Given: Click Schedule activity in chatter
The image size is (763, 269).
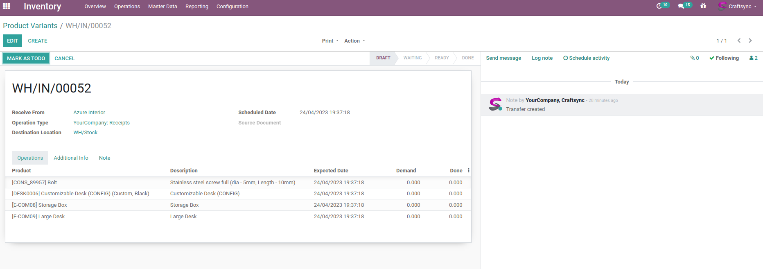Looking at the screenshot, I should click(x=586, y=58).
